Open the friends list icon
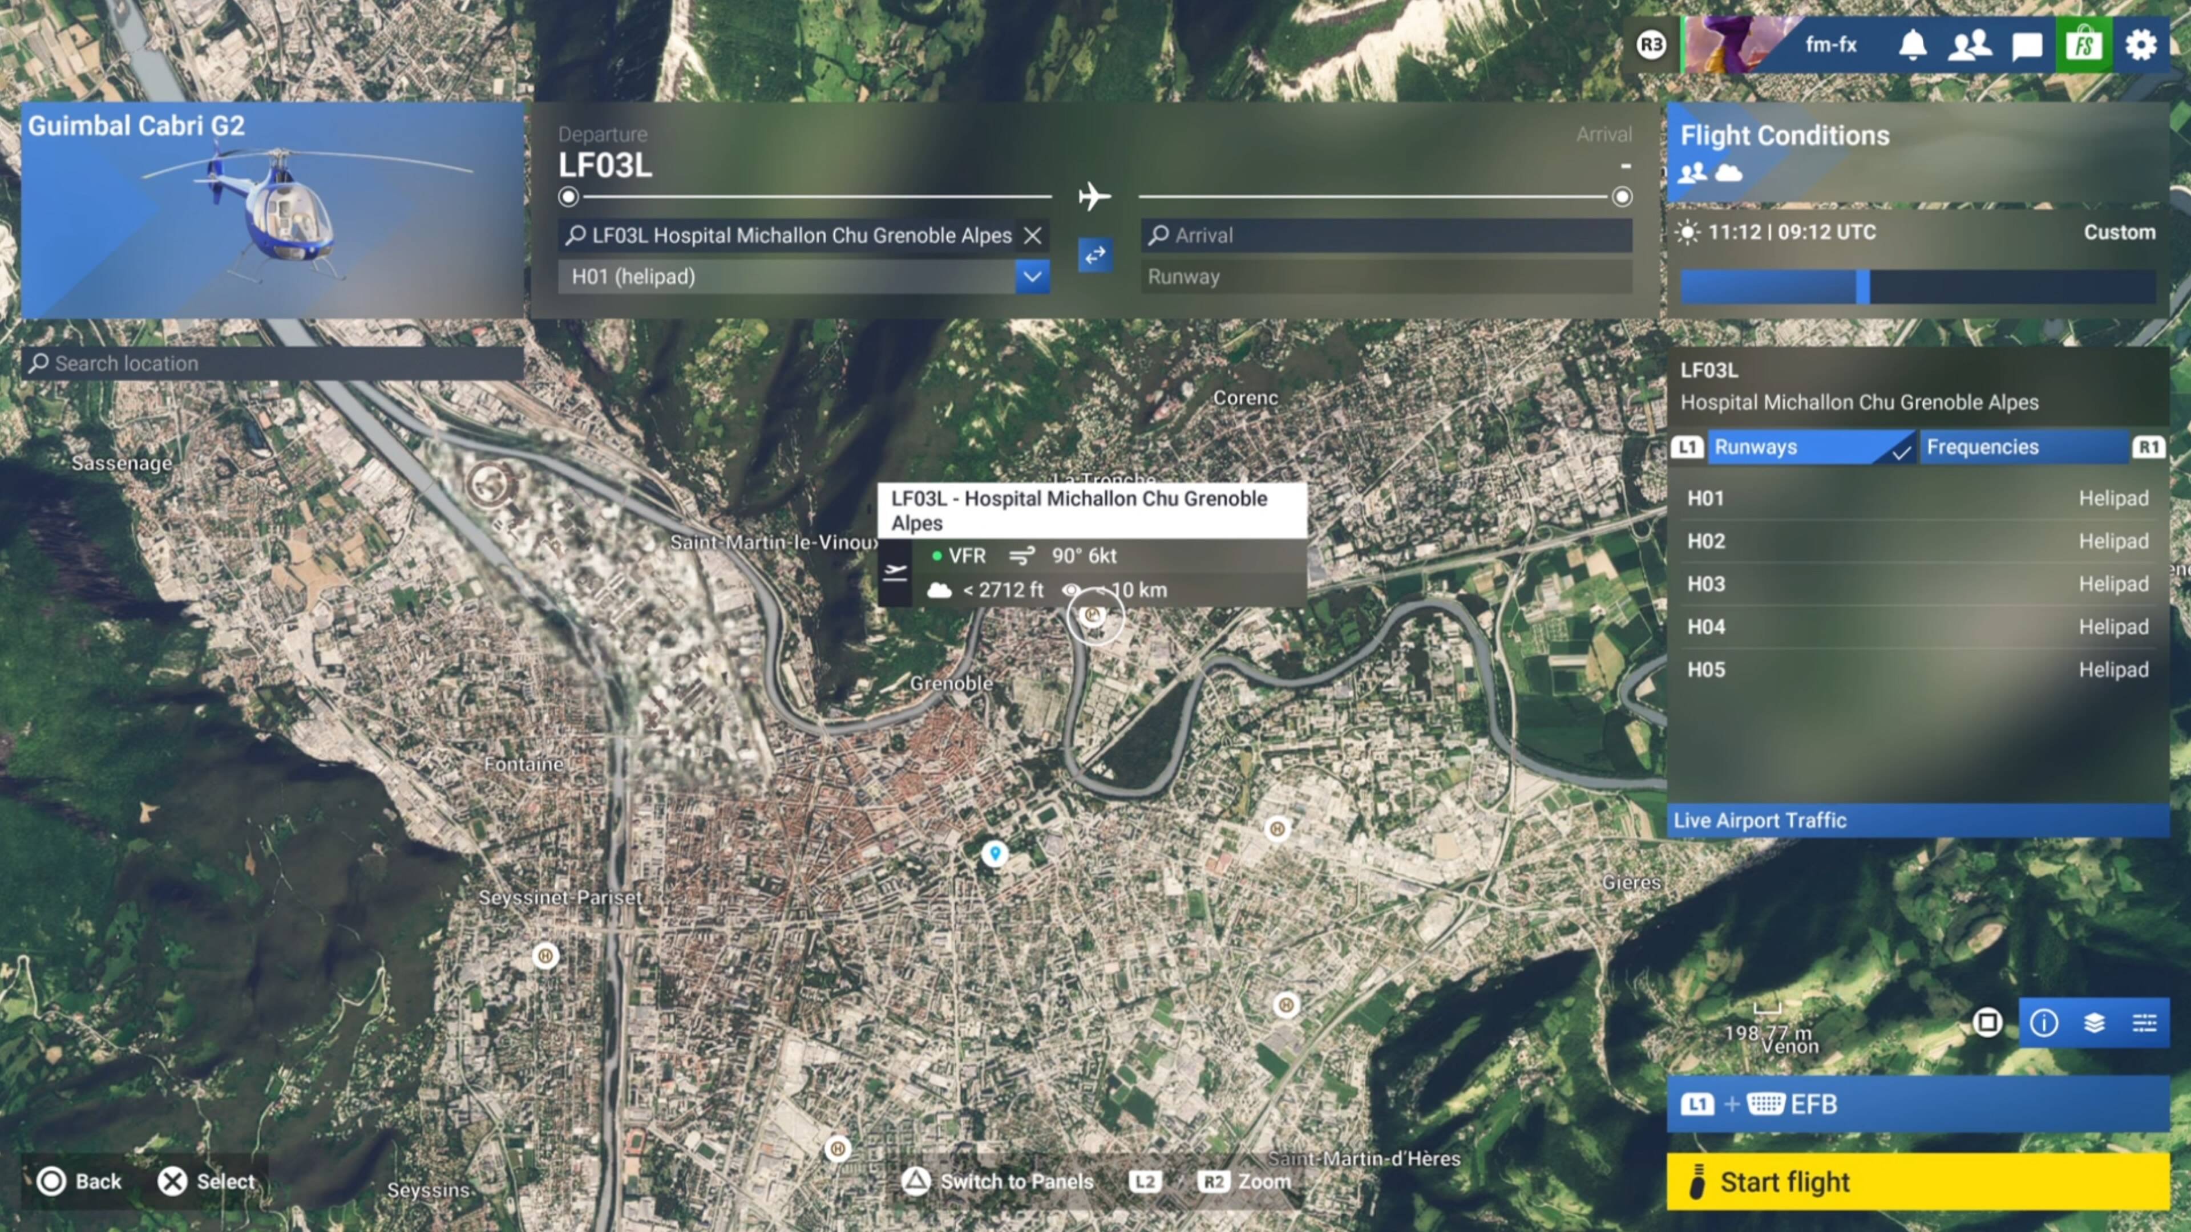 tap(1969, 45)
